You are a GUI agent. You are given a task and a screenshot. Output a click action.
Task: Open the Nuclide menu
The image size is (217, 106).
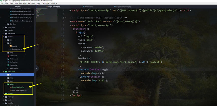(54, 3)
